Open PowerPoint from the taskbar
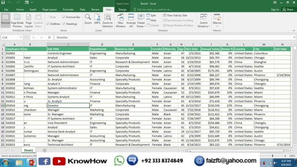Viewport: 297px width, 167px height. pyautogui.click(x=32, y=162)
